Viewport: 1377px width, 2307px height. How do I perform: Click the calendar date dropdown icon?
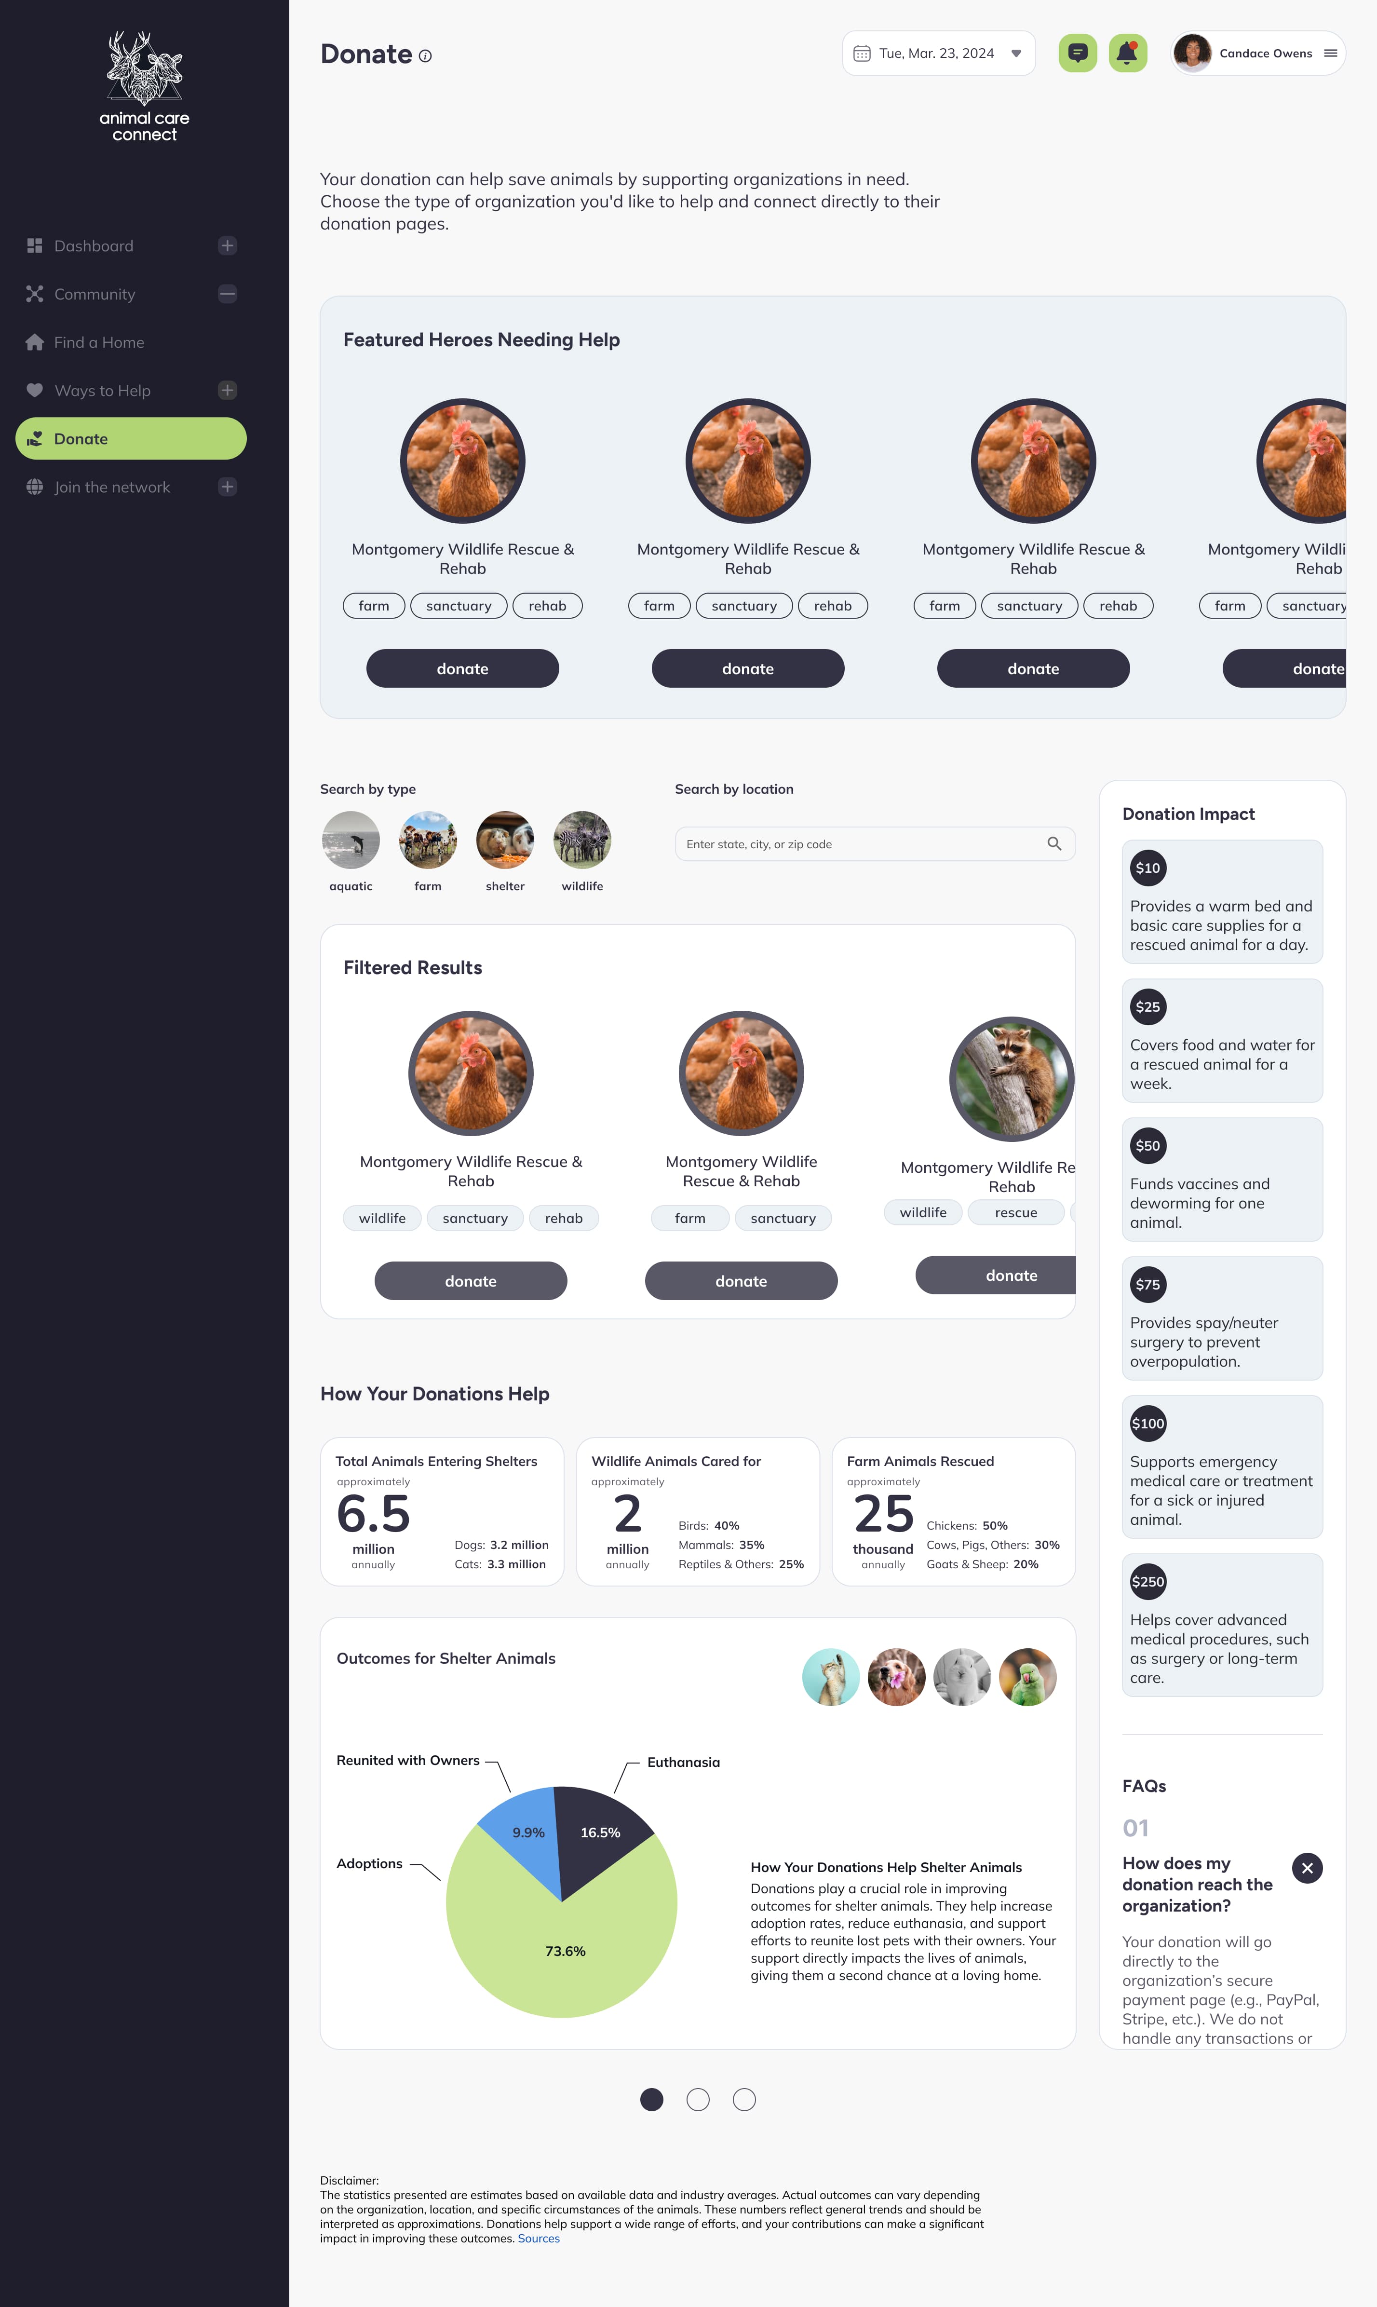[x=1016, y=53]
